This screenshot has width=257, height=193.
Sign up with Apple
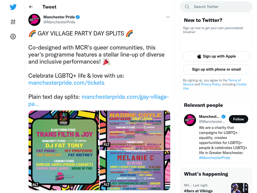(x=216, y=56)
